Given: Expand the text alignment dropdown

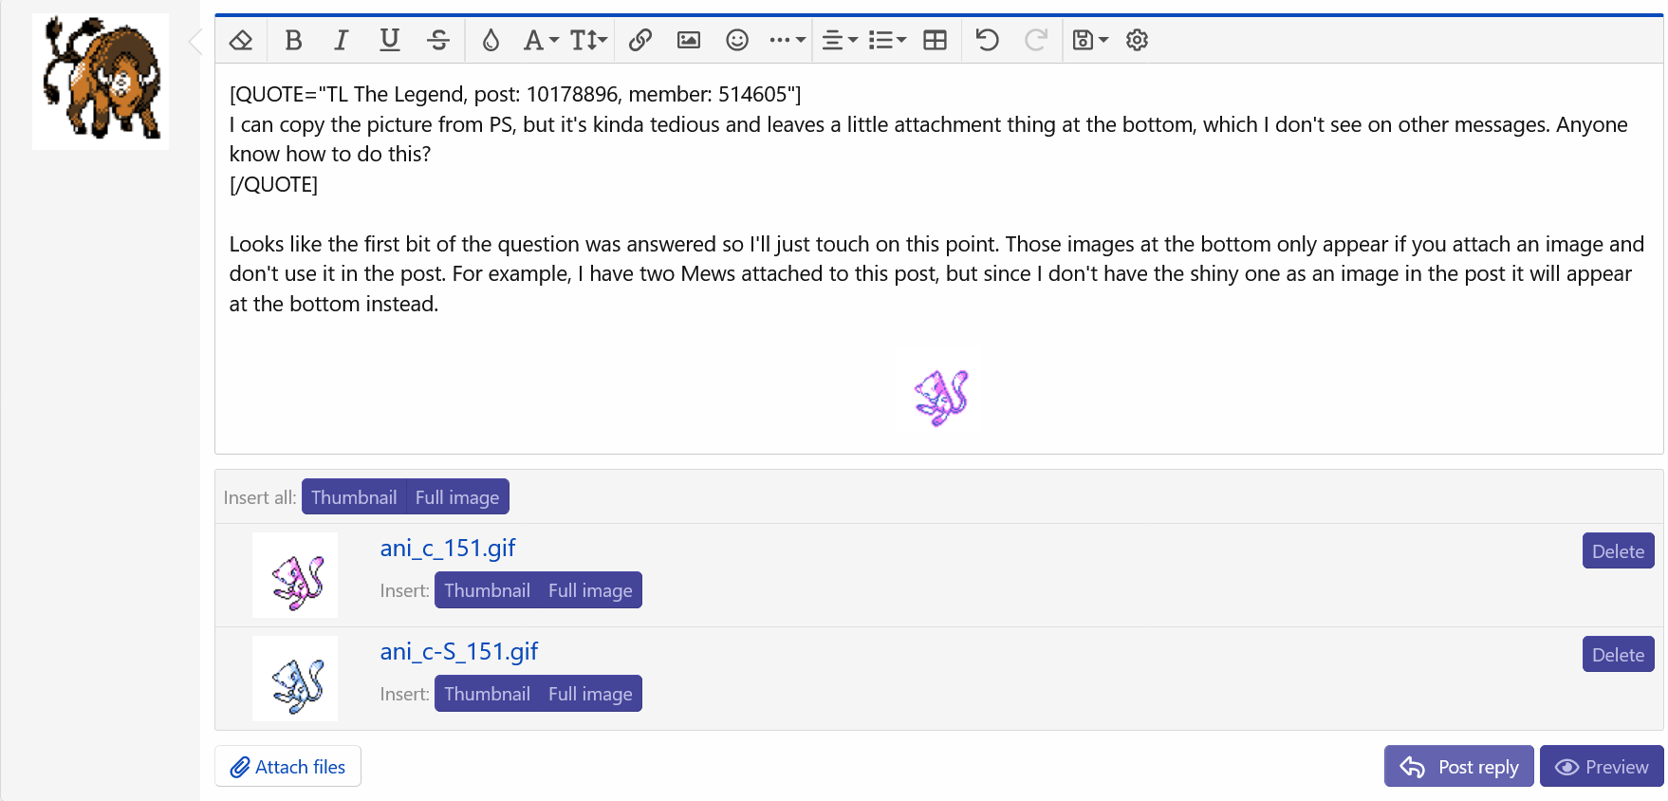Looking at the screenshot, I should point(839,40).
